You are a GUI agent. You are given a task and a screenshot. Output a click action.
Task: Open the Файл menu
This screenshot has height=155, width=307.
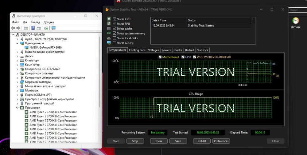click(16, 22)
